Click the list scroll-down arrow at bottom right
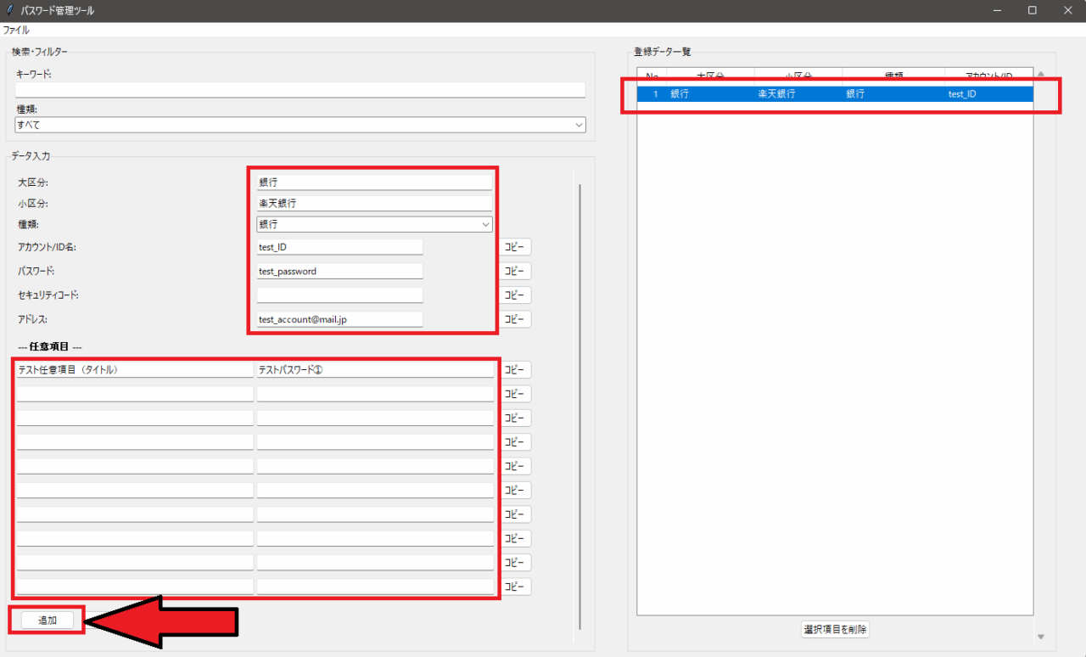The image size is (1086, 657). pyautogui.click(x=1041, y=637)
